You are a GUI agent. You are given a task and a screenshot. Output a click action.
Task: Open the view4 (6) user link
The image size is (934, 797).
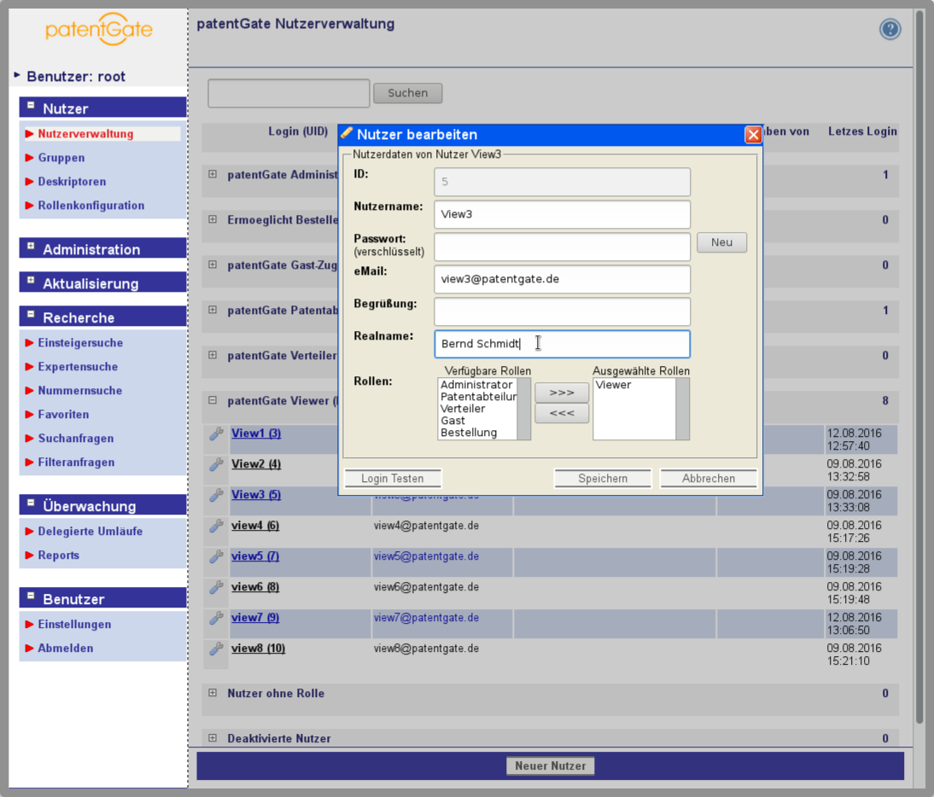(x=255, y=526)
